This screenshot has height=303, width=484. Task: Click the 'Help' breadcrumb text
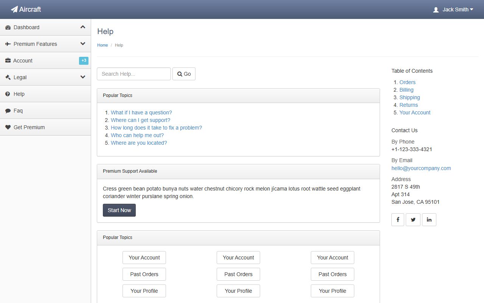[119, 45]
